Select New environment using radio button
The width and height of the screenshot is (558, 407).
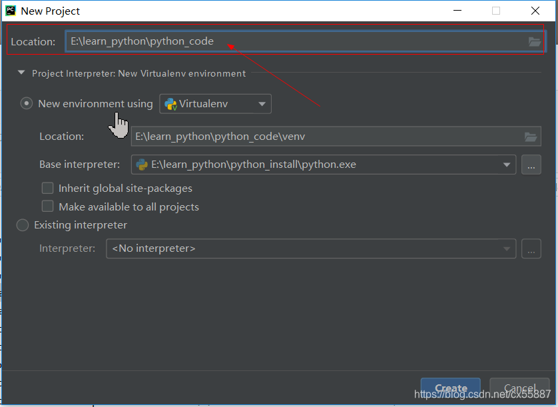27,104
